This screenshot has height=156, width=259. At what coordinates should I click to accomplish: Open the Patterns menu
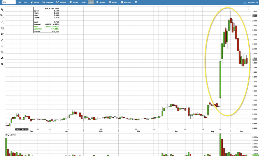61,2
